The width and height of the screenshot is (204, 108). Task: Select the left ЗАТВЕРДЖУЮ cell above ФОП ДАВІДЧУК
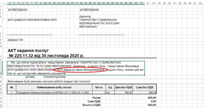18,10
